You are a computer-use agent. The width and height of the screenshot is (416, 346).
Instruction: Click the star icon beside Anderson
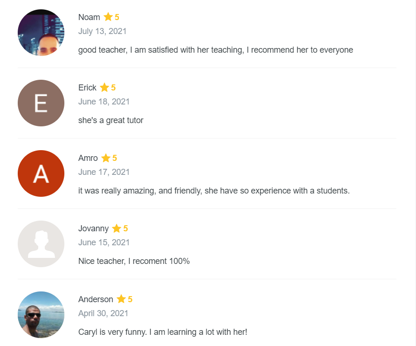121,299
